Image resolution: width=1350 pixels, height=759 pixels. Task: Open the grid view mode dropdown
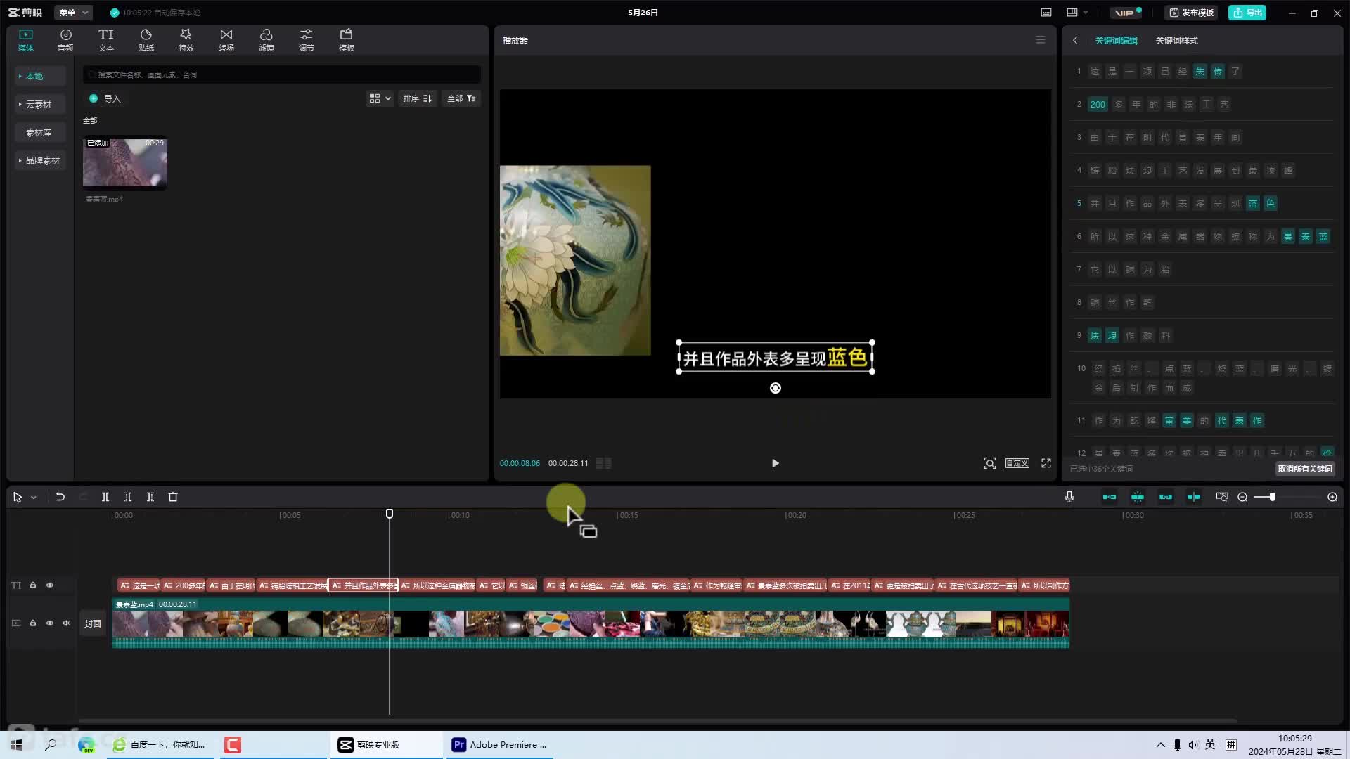(380, 98)
